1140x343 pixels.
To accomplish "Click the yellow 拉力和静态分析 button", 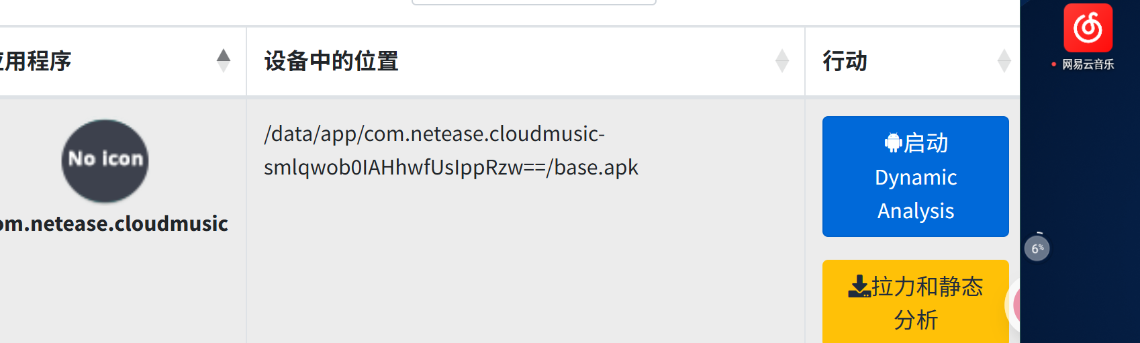I will pyautogui.click(x=916, y=301).
